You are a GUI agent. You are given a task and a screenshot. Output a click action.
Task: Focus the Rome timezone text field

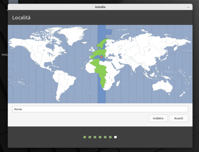pyautogui.click(x=100, y=109)
